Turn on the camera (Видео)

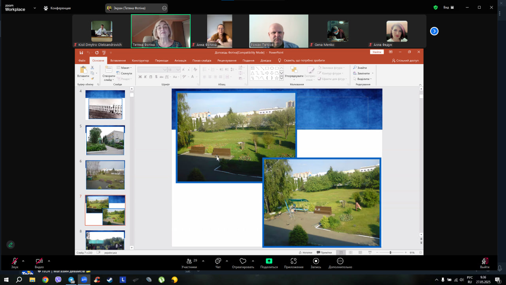[x=39, y=261]
